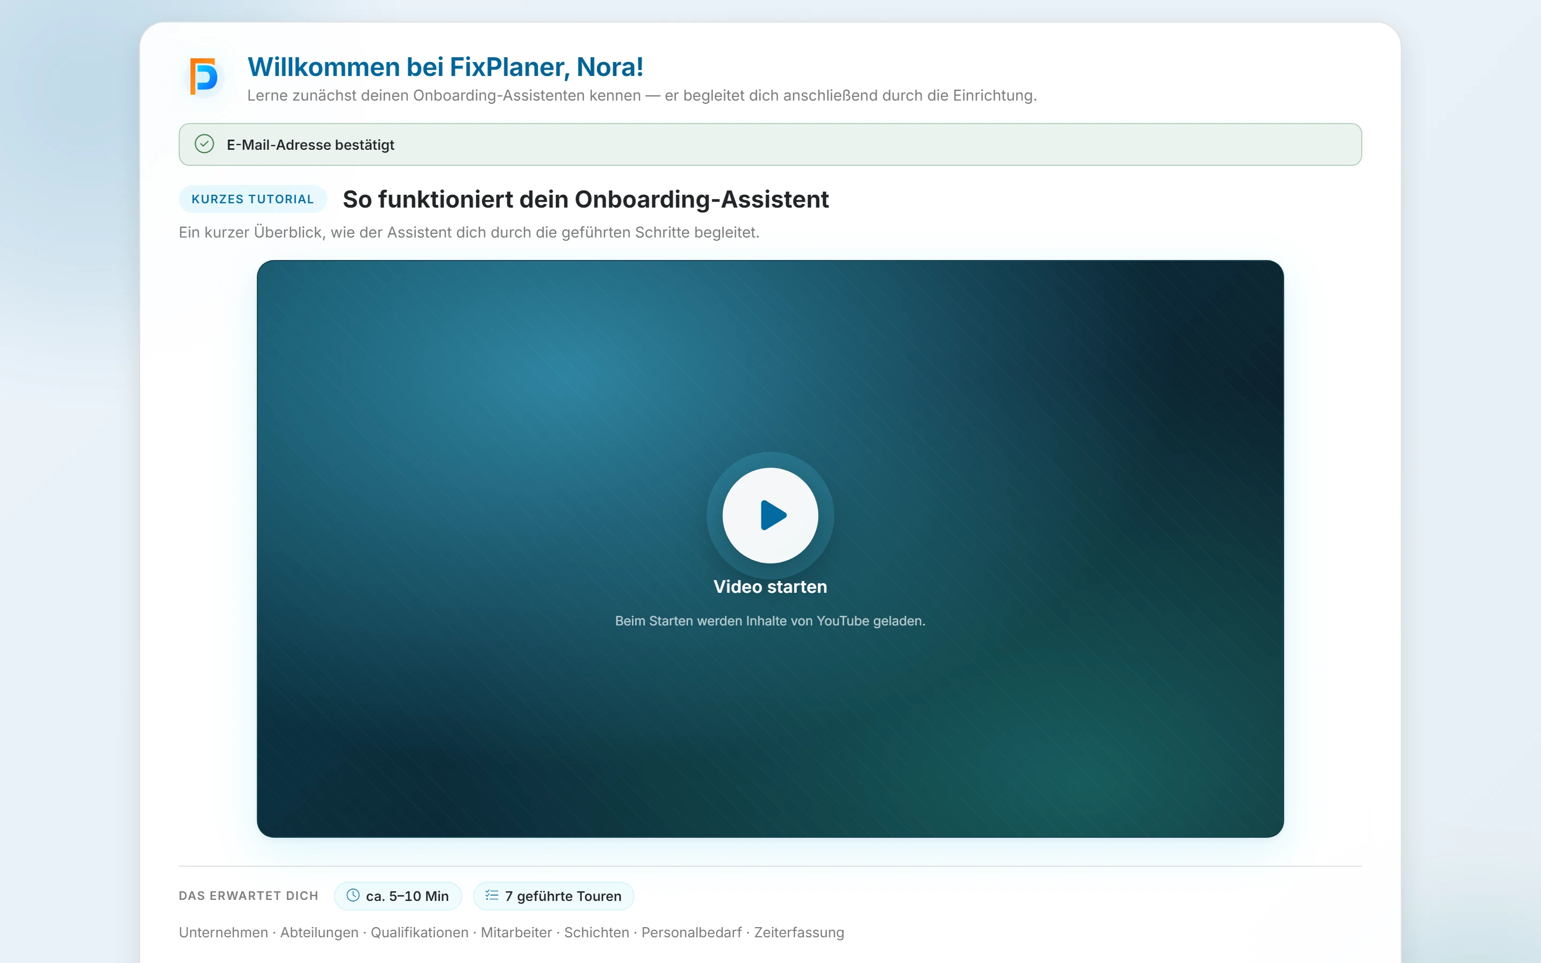Click the heading 'So funktioniert dein Onboarding-Assistent'
The width and height of the screenshot is (1541, 963).
[585, 200]
